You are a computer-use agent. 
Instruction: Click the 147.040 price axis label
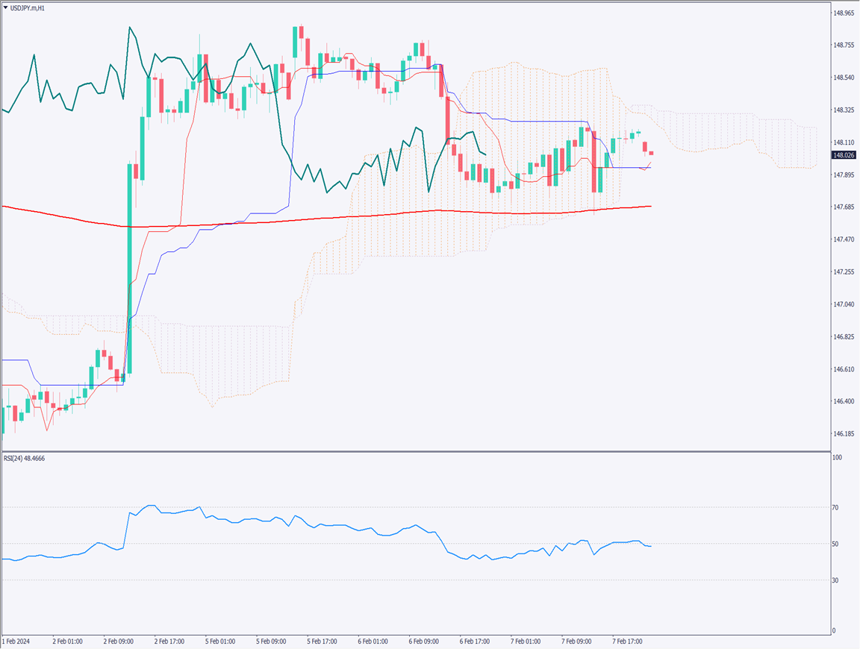(844, 304)
